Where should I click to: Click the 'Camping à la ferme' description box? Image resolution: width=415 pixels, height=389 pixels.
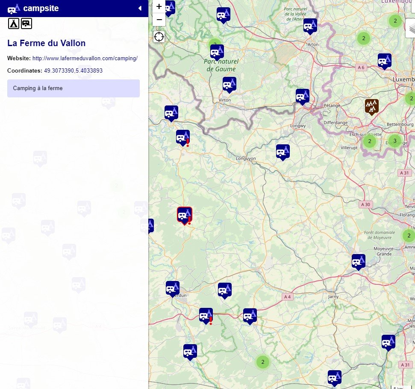(x=74, y=88)
